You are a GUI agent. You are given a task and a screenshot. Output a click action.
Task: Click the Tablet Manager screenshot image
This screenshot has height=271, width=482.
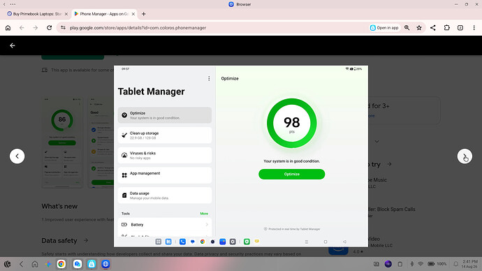click(241, 156)
